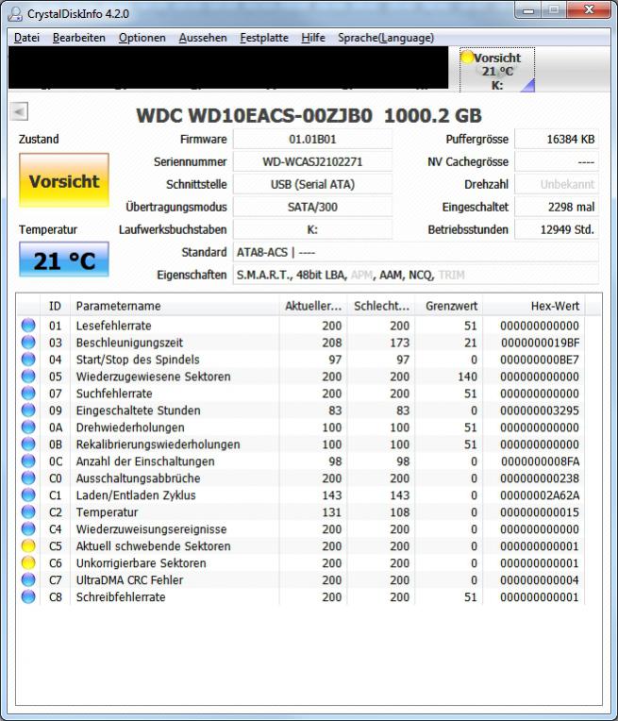Click the Drehzahl field Unbekannt

coord(557,184)
